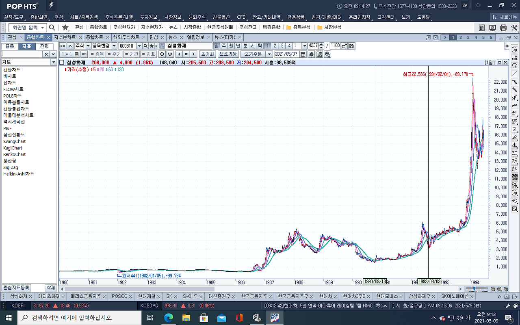Viewport: 520px width, 325px height.
Task: Open chart settings gear icon
Action: [311, 54]
